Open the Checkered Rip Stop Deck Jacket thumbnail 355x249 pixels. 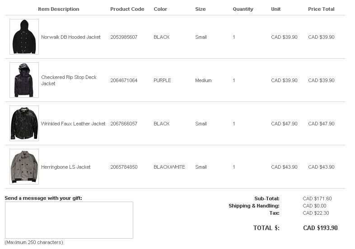pyautogui.click(x=24, y=80)
